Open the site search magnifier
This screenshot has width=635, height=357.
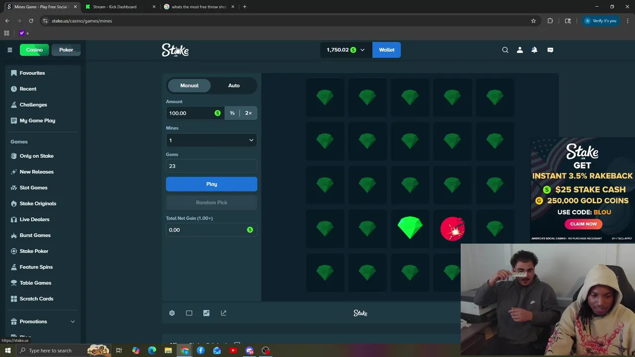pos(505,50)
